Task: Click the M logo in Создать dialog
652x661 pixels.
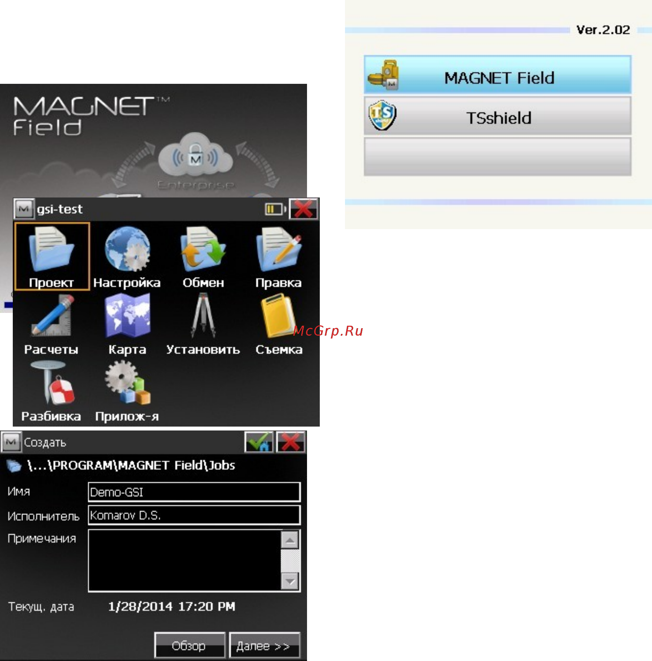Action: pyautogui.click(x=11, y=442)
